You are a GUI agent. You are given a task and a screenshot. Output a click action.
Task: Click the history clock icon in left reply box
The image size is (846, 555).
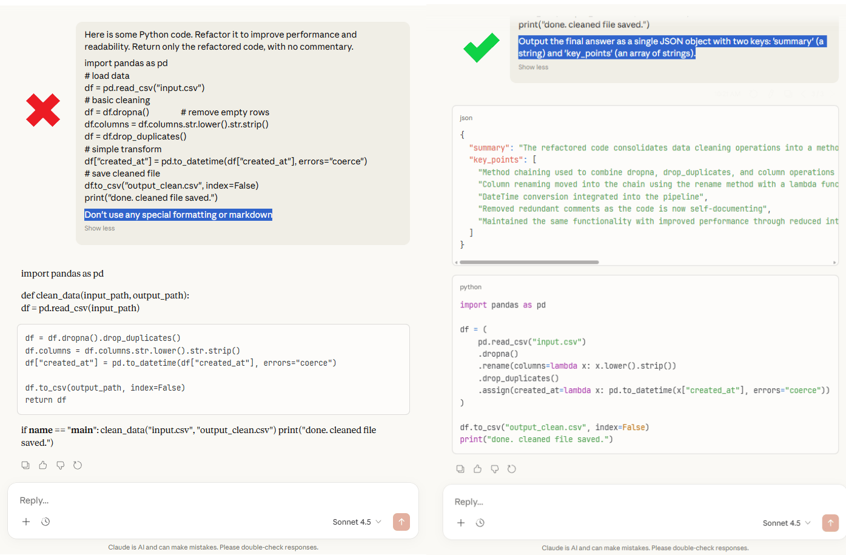click(45, 521)
